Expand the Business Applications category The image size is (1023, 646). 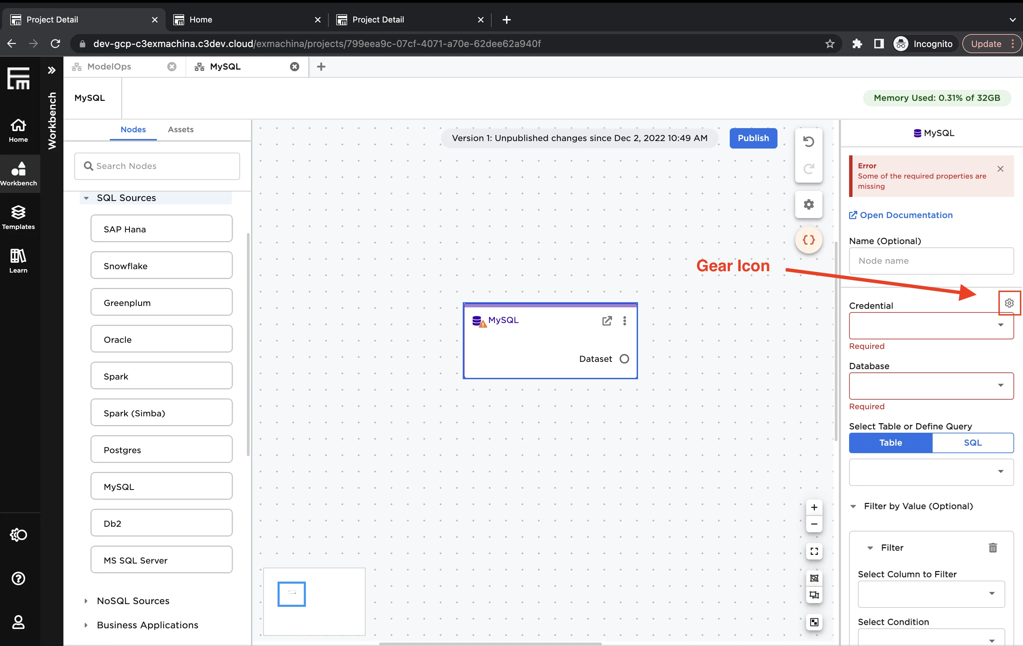[87, 625]
